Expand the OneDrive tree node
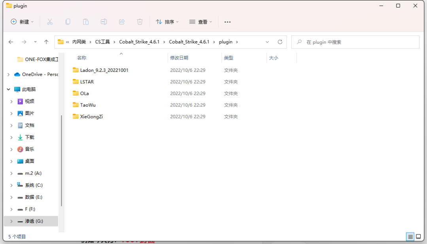The width and height of the screenshot is (427, 244). click(8, 74)
